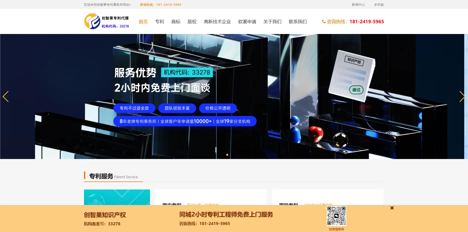Image resolution: width=468 pixels, height=232 pixels.
Task: Open the 软著申请 menu item
Action: click(247, 22)
